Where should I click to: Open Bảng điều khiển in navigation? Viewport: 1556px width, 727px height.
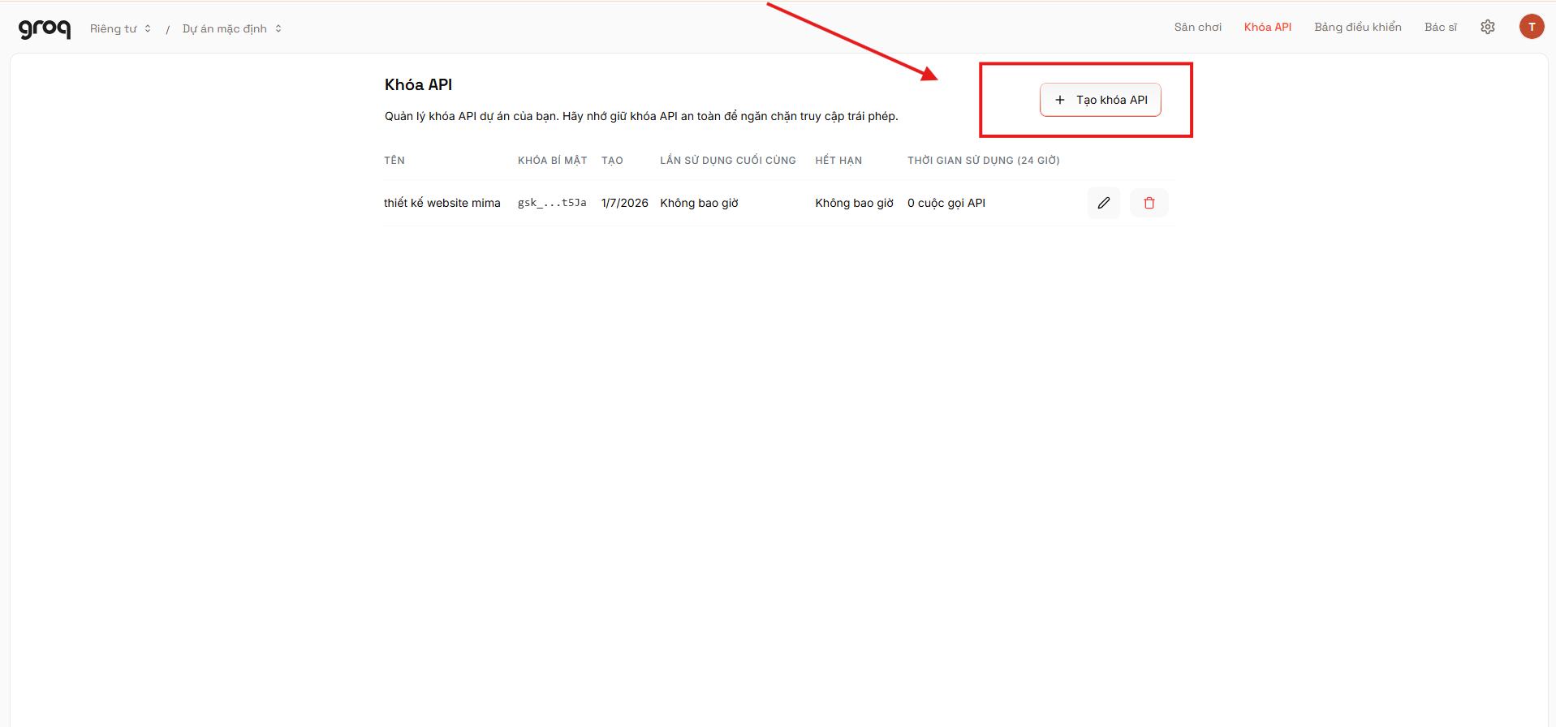tap(1357, 27)
